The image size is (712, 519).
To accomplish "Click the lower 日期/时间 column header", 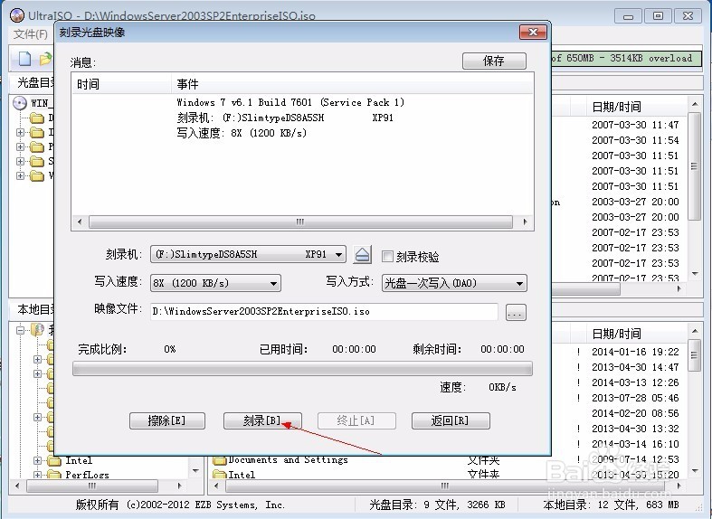I will click(635, 334).
